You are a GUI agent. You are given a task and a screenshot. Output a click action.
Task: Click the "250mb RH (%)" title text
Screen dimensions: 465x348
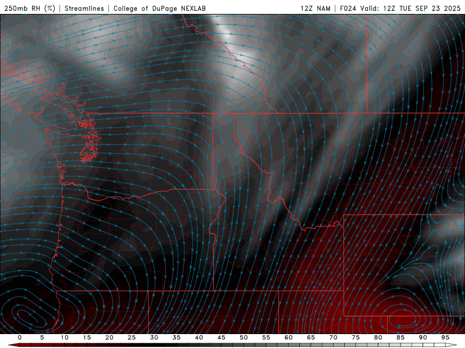30,8
